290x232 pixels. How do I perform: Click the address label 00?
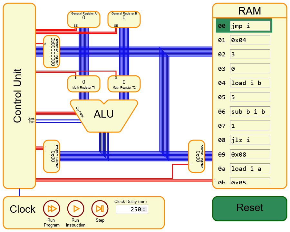click(222, 26)
